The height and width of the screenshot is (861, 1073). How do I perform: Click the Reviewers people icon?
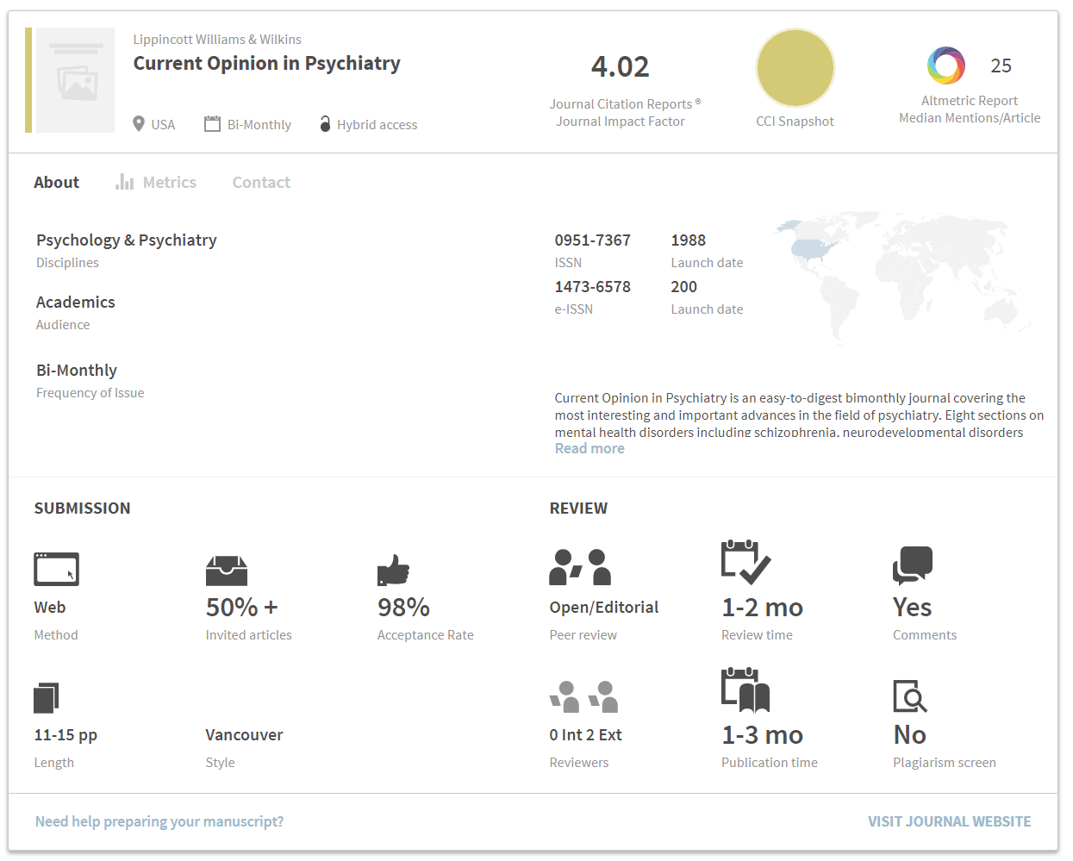click(x=584, y=696)
